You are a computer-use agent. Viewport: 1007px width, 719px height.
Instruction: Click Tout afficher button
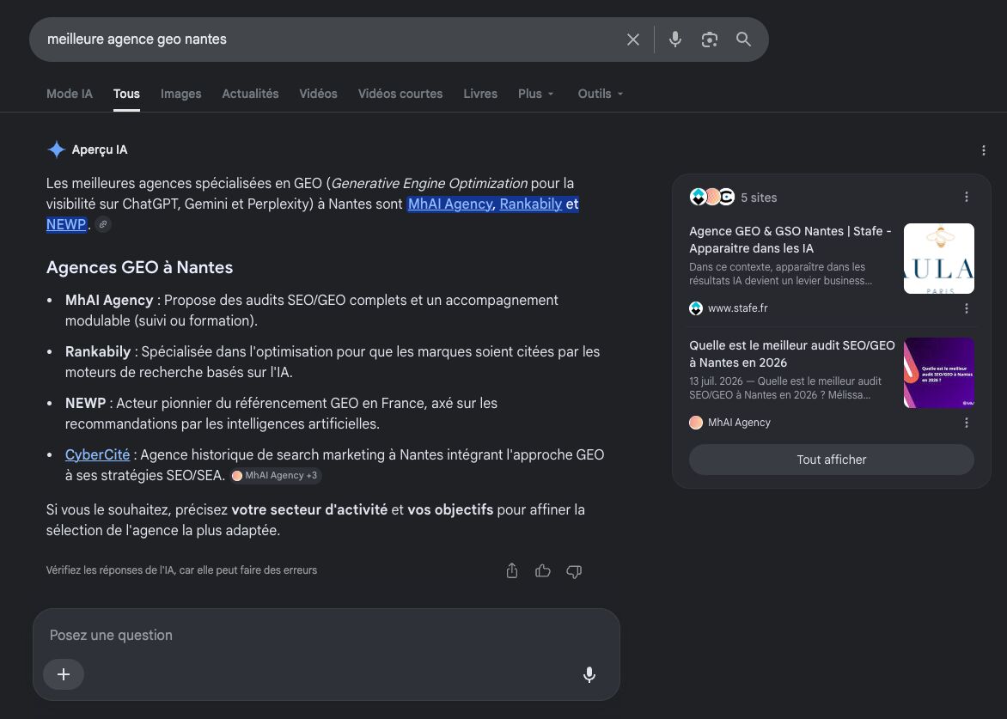coord(831,460)
